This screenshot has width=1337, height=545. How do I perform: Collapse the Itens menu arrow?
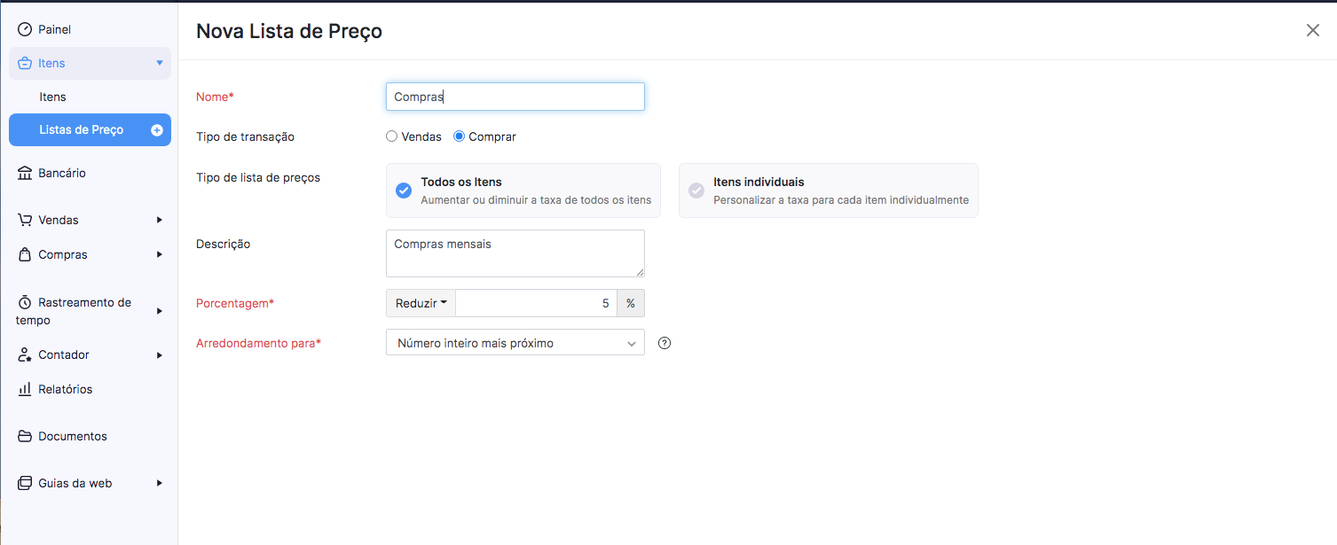(160, 63)
